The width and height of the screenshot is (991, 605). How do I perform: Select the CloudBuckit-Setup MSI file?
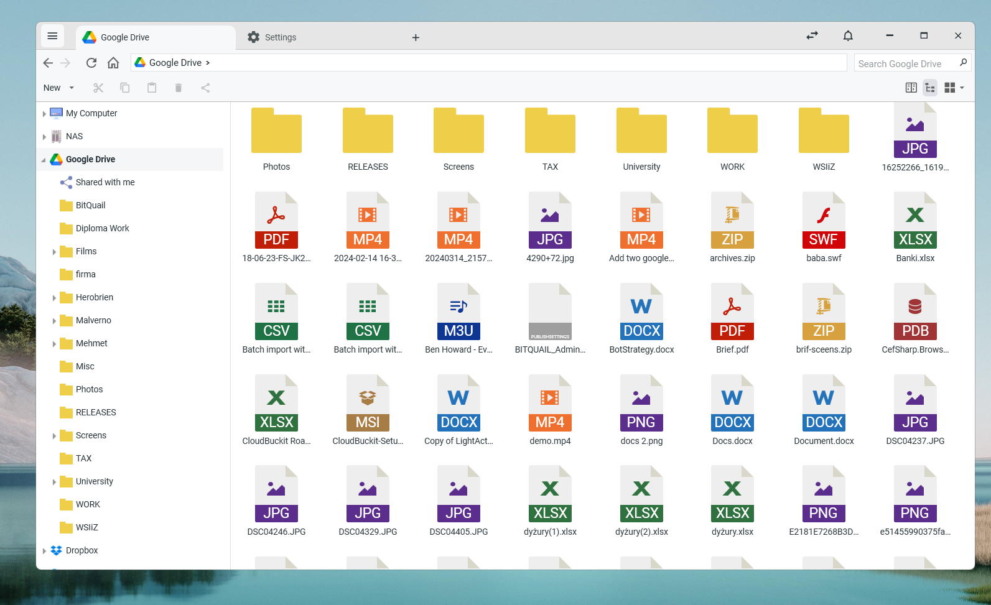coord(368,410)
